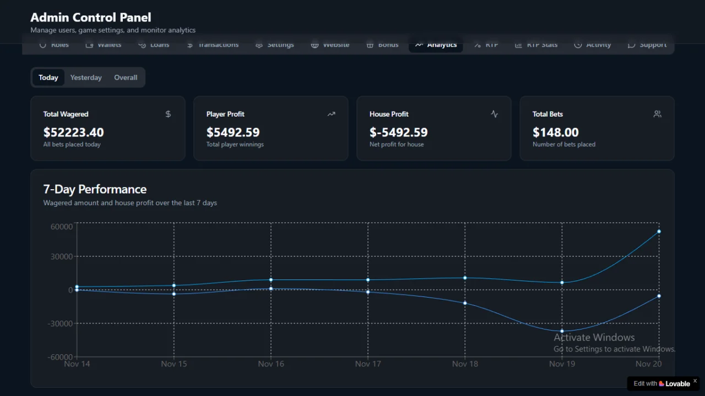
Task: Click the $148.00 Total Bets value
Action: (555, 133)
